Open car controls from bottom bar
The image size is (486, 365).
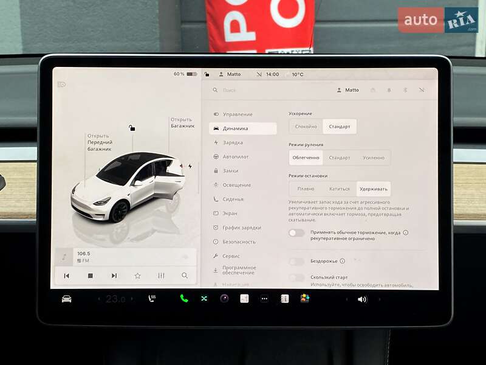tap(67, 299)
